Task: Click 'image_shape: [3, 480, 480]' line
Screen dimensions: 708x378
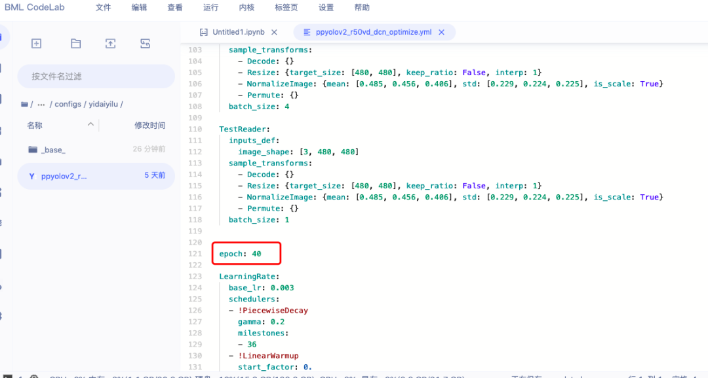Action: (x=298, y=152)
